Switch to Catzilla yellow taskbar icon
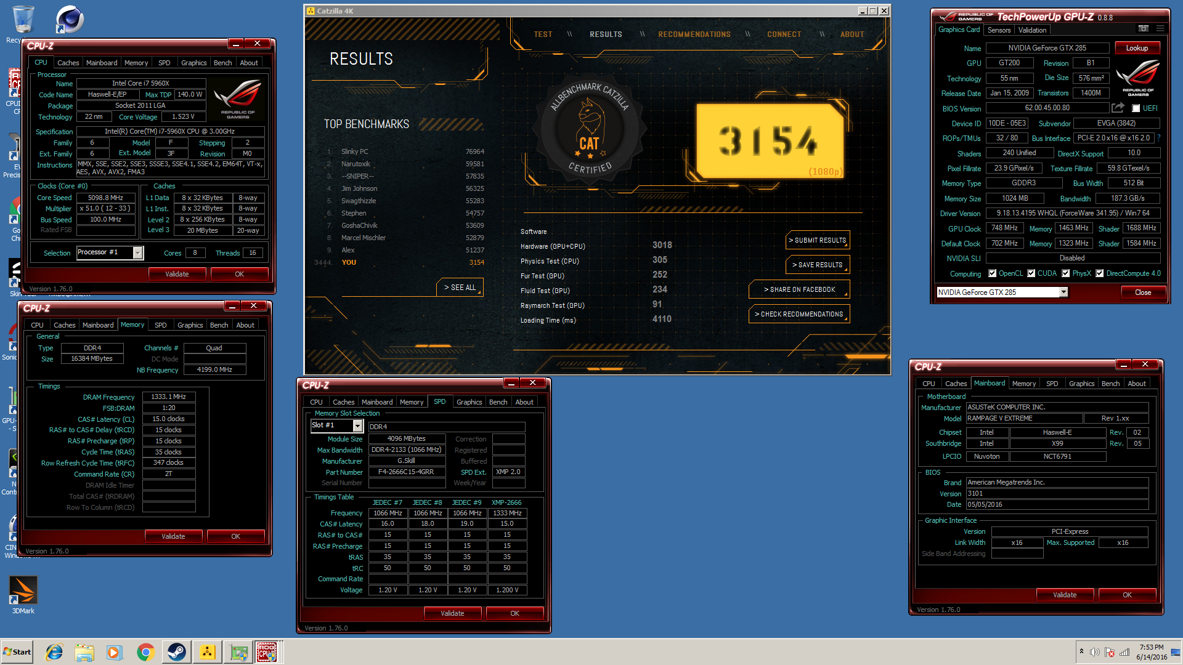Viewport: 1183px width, 665px height. (x=207, y=652)
